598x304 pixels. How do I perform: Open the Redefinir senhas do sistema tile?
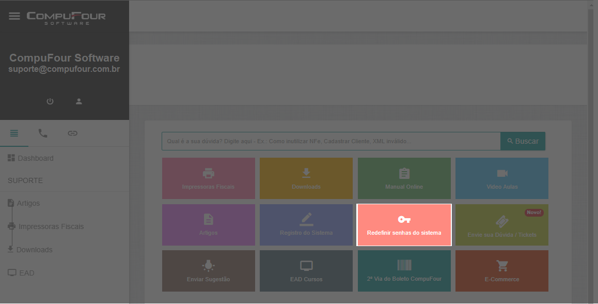tap(404, 225)
